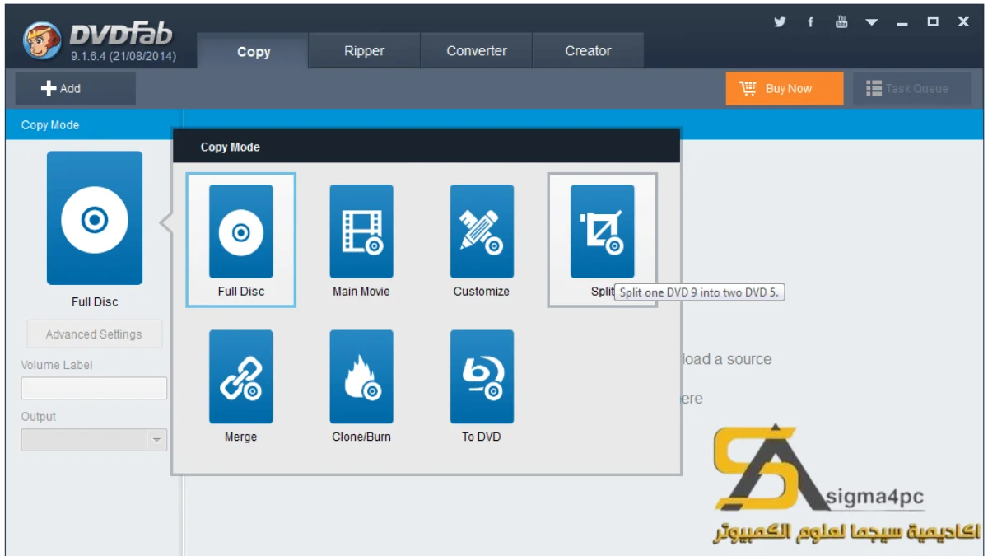Close the DVDFab window
This screenshot has width=988, height=556.
point(963,22)
